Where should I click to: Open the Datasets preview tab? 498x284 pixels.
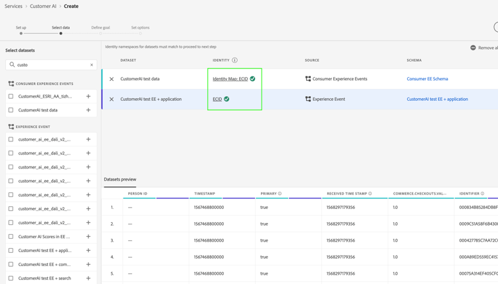point(120,179)
